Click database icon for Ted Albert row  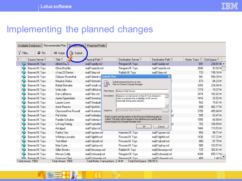point(24,141)
